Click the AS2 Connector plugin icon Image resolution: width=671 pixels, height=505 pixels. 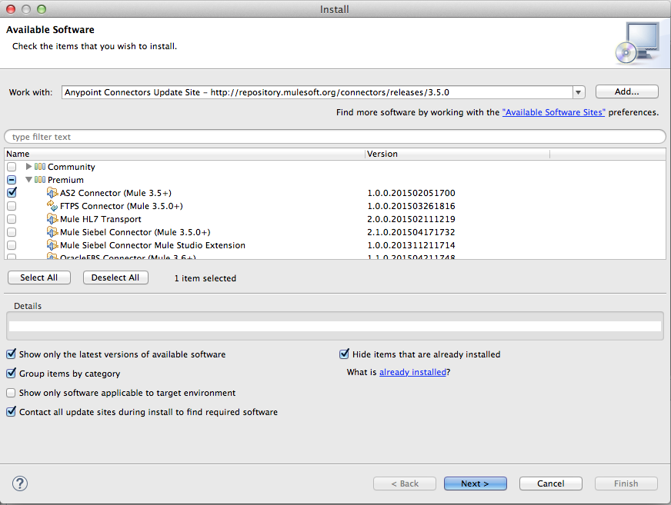[x=52, y=193]
